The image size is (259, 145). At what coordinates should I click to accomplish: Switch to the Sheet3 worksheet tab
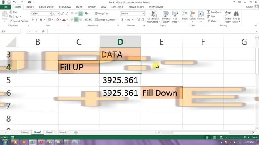(x=49, y=133)
